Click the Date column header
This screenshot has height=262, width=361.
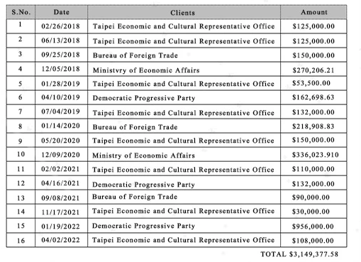point(61,12)
